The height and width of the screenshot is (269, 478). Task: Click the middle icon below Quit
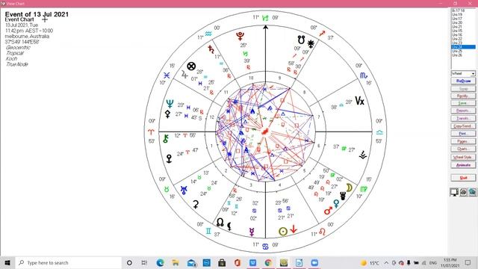click(463, 192)
